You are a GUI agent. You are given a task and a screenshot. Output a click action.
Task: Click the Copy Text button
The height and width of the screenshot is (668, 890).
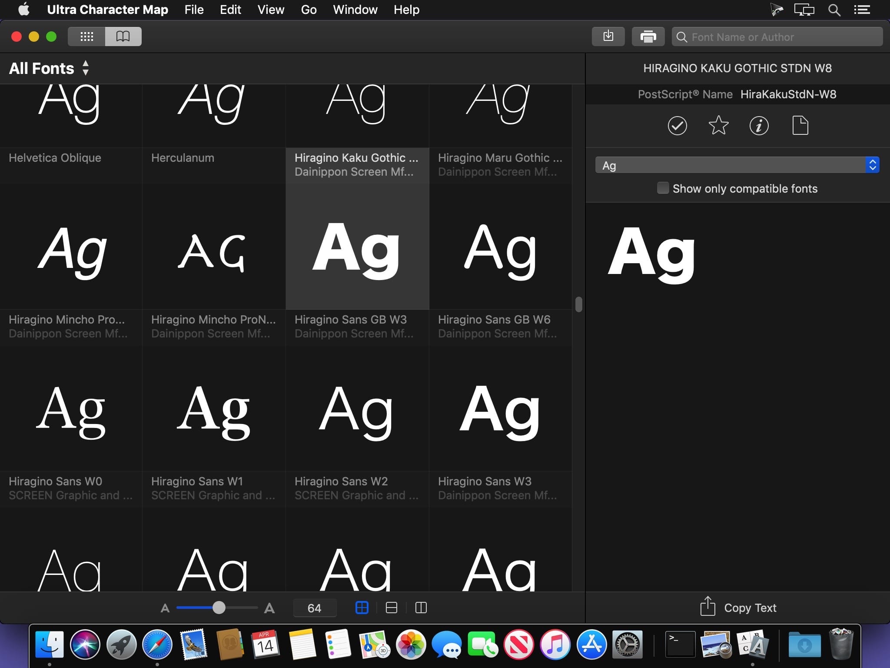pos(750,608)
